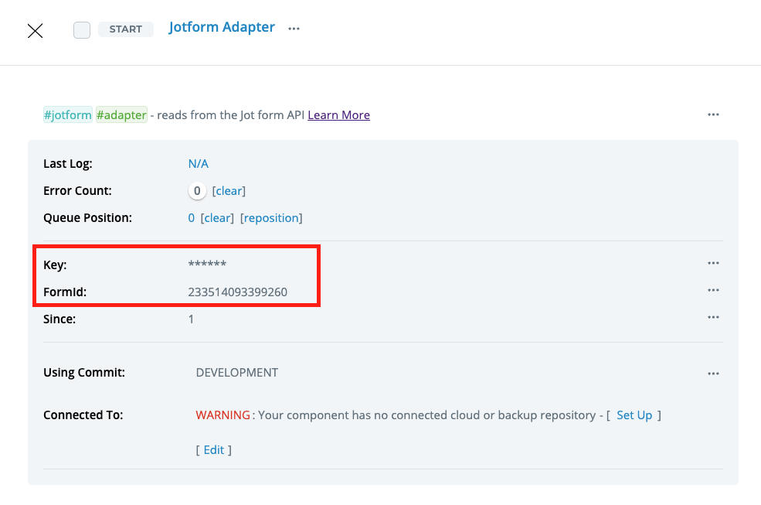
Task: Reposition the queue
Action: (x=271, y=218)
